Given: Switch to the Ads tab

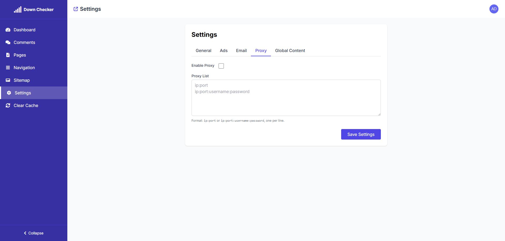Looking at the screenshot, I should click(224, 50).
